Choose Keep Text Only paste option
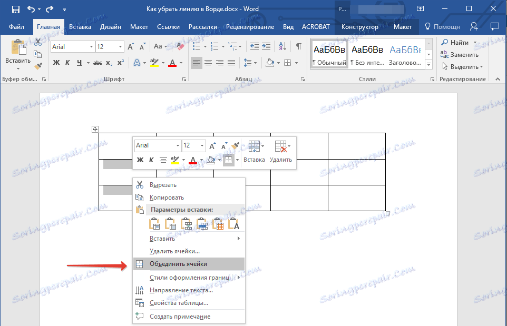 pyautogui.click(x=234, y=224)
